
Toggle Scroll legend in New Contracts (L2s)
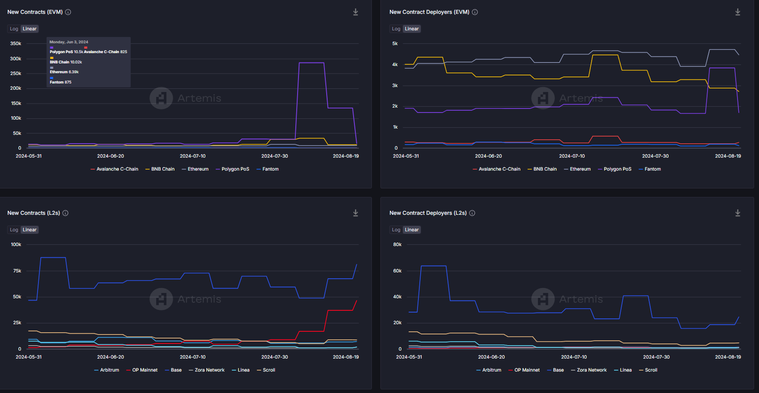click(x=266, y=370)
